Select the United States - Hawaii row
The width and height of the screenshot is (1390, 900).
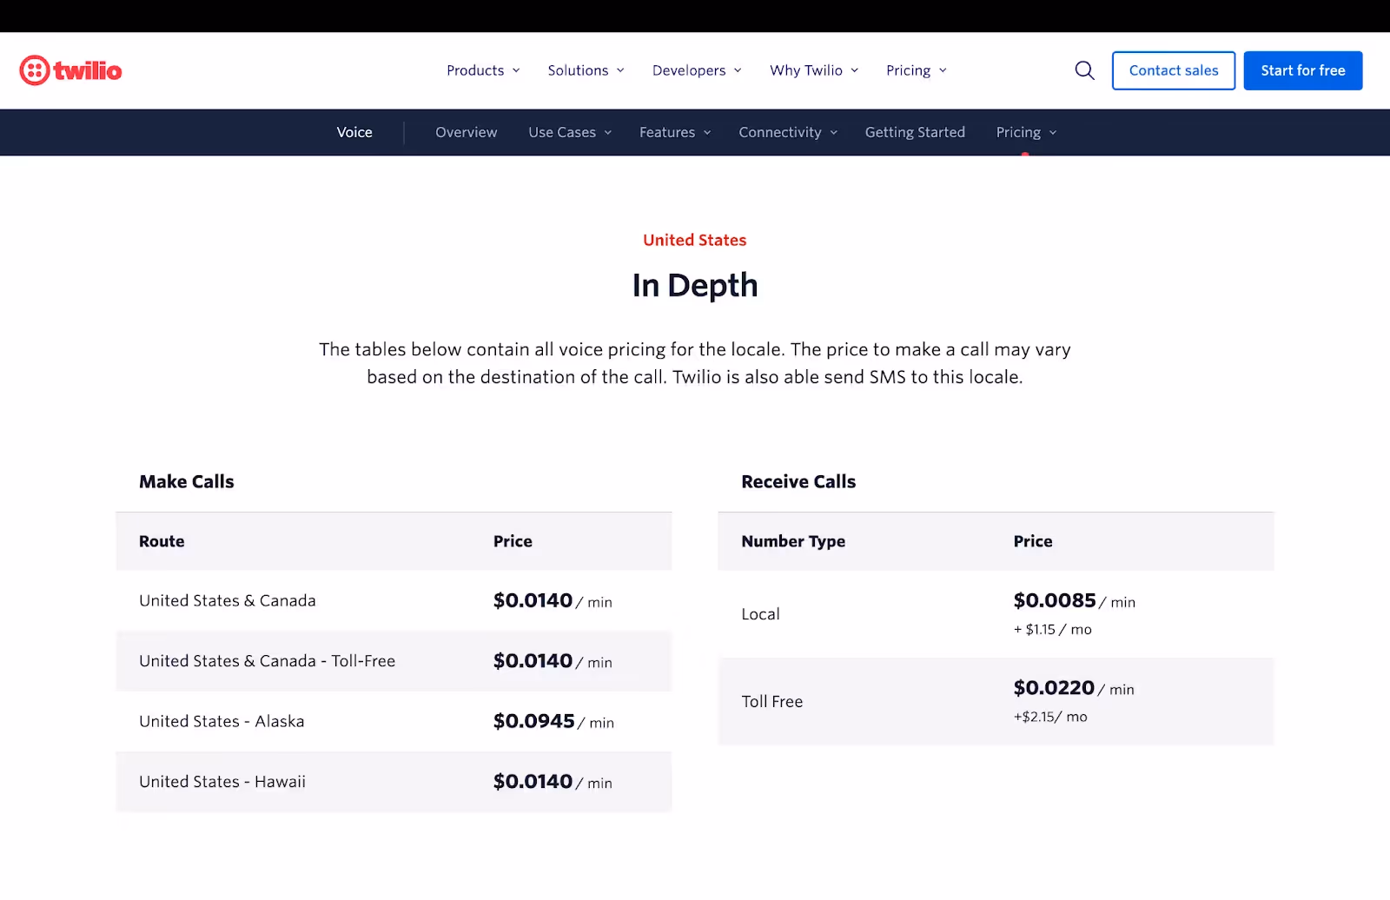[x=394, y=782]
